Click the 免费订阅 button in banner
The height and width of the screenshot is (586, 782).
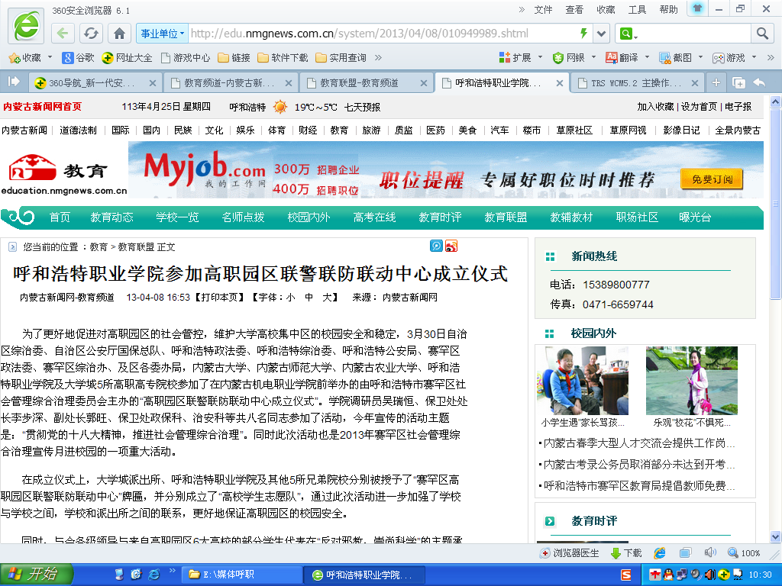[712, 179]
